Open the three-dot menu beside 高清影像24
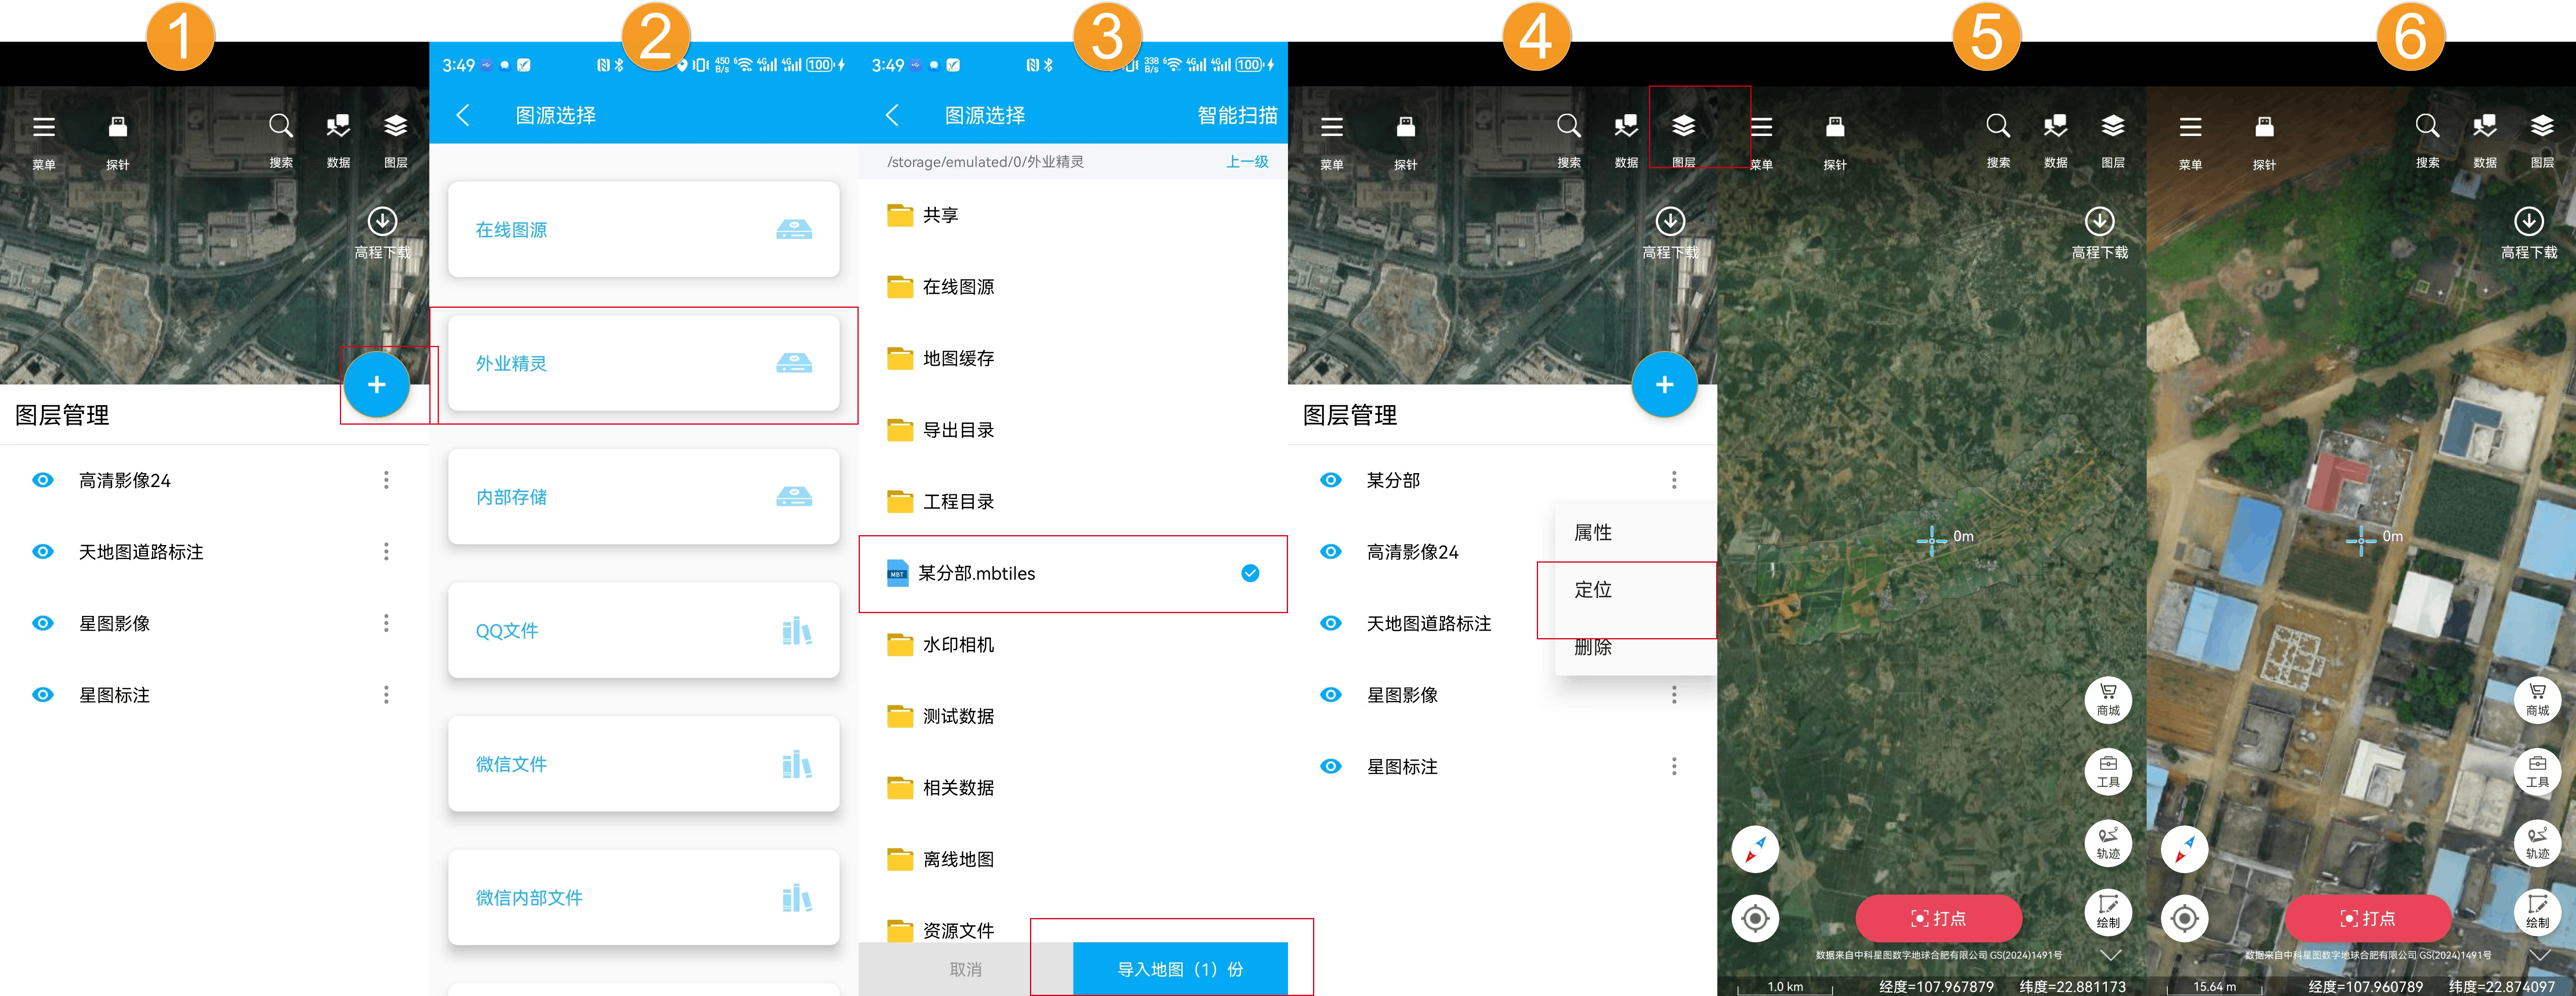 pyautogui.click(x=386, y=480)
